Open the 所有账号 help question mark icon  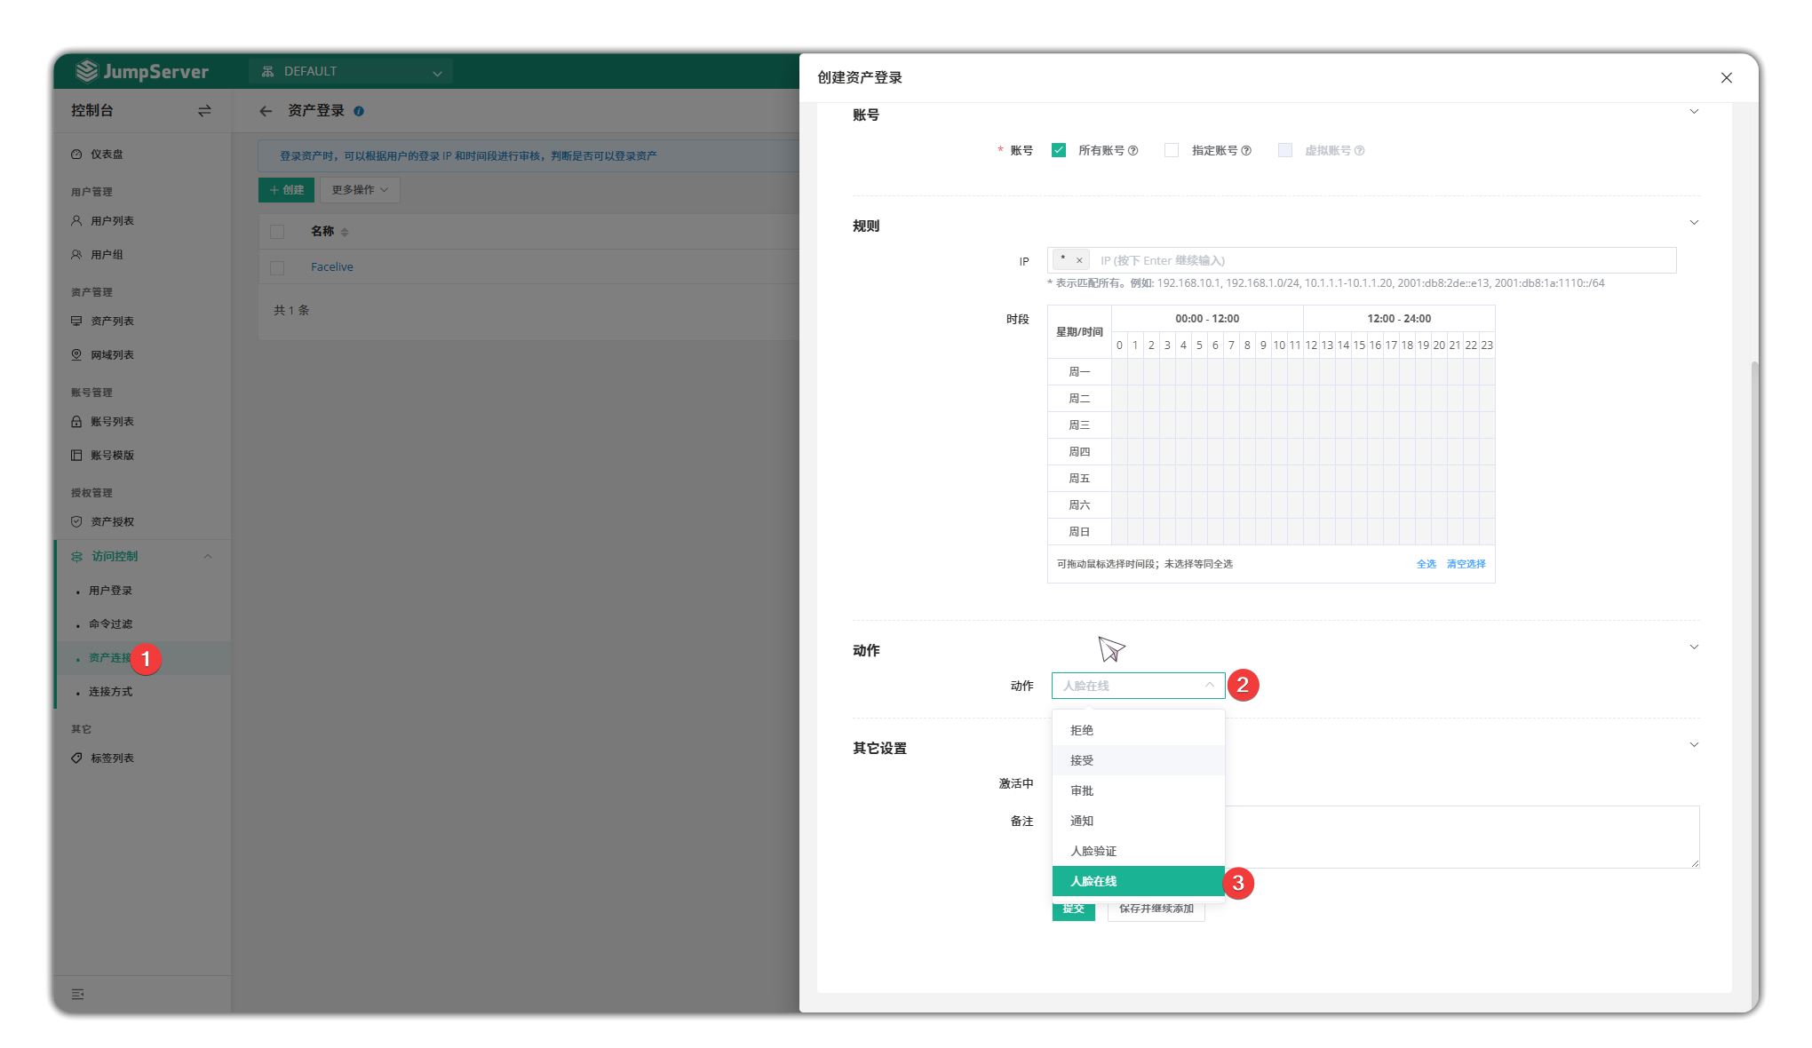(1132, 151)
